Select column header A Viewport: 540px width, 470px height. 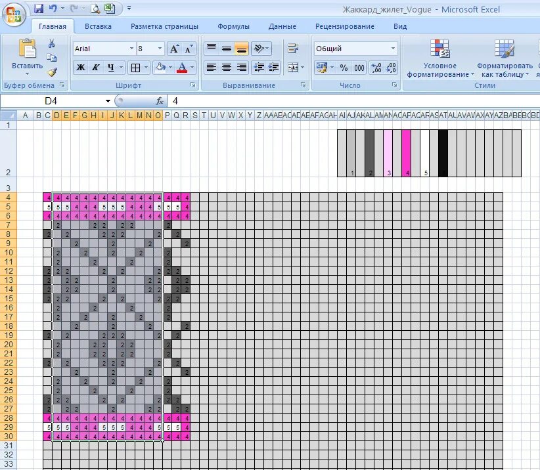[25, 116]
